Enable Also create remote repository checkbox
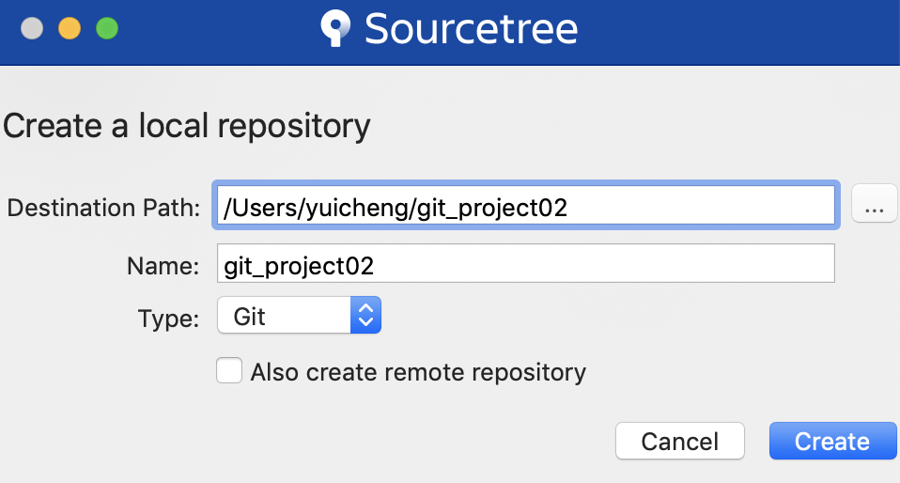Image resolution: width=900 pixels, height=483 pixels. (229, 370)
